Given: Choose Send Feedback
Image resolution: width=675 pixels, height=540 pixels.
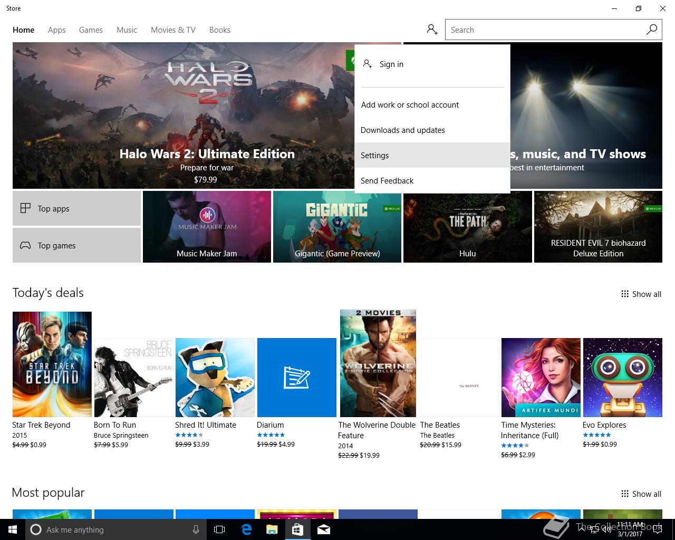Looking at the screenshot, I should pos(432,180).
